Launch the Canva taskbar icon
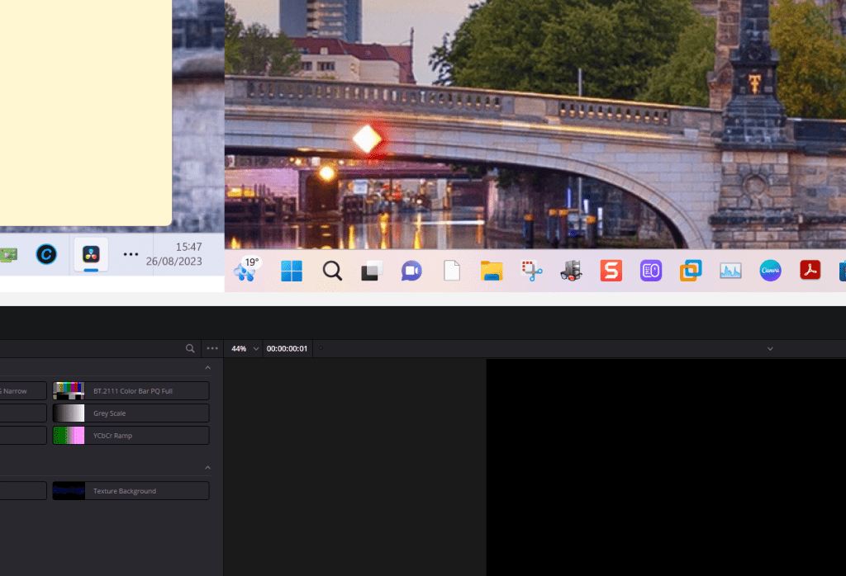The image size is (846, 576). pyautogui.click(x=771, y=271)
